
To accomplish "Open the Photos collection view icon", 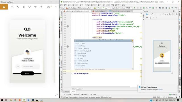I will coord(4,7).
